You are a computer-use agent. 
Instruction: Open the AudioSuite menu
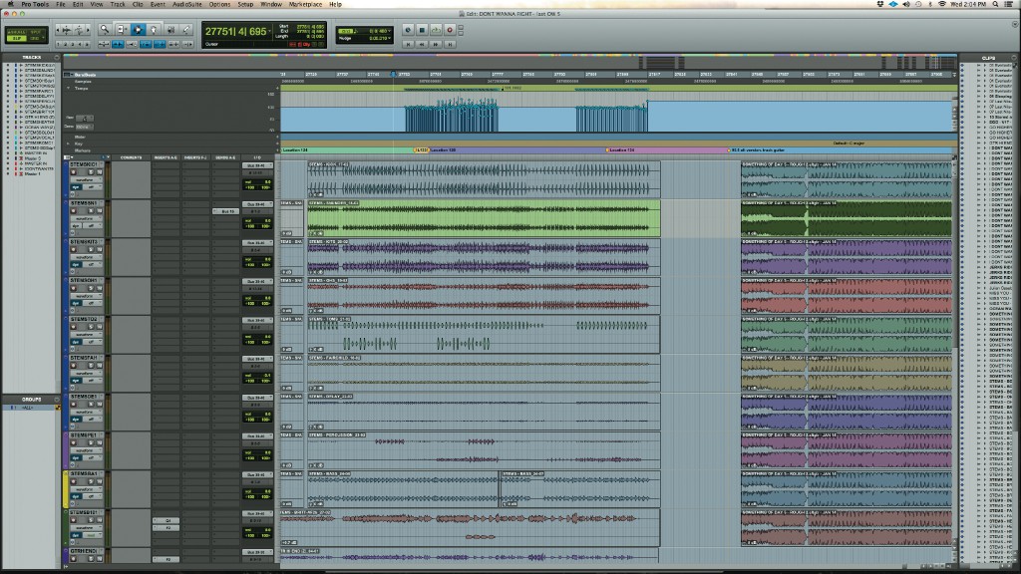click(x=186, y=4)
